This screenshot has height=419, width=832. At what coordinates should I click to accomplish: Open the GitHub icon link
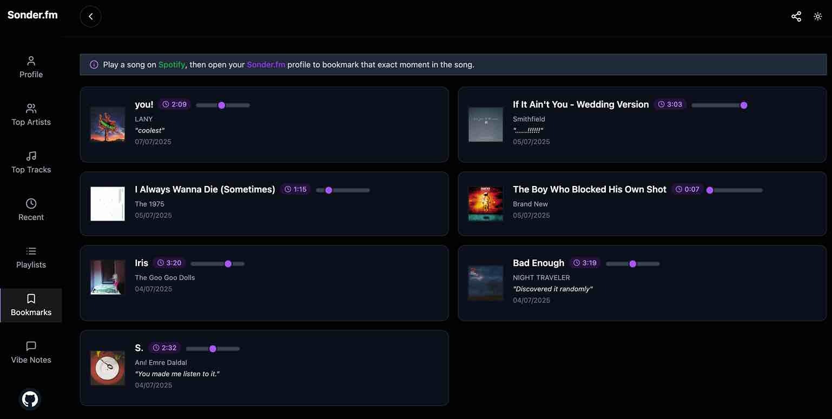30,400
